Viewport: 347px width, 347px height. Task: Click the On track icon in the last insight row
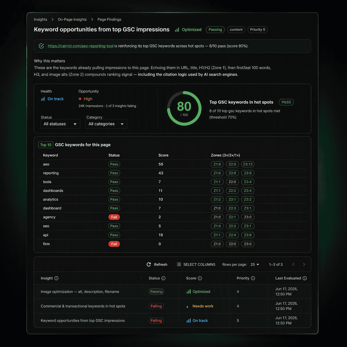tap(188, 321)
